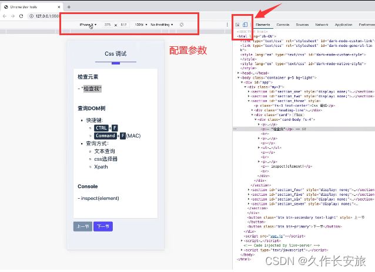Edit the viewport height field 812
The height and width of the screenshot is (272, 375).
(x=123, y=25)
